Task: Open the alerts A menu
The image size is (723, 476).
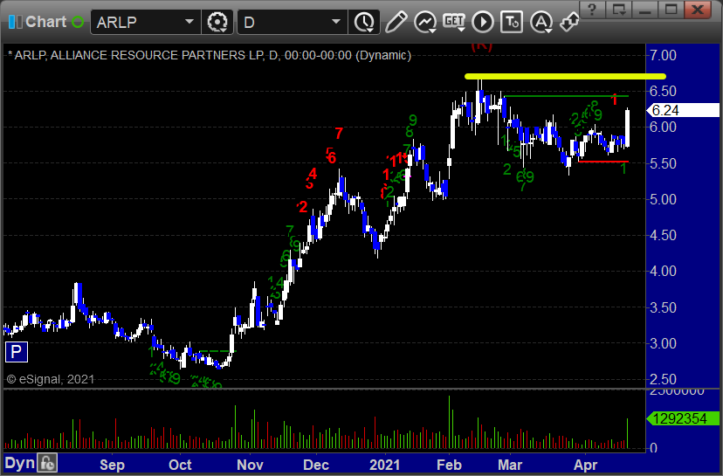Action: pyautogui.click(x=541, y=22)
